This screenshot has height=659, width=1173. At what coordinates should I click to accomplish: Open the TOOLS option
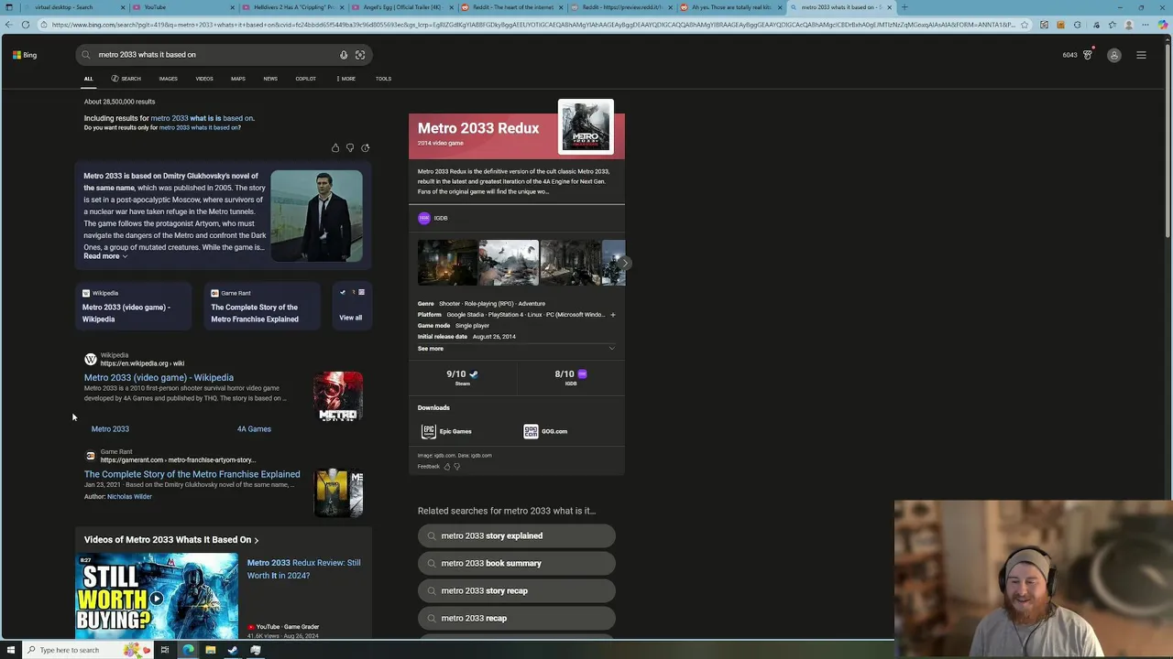pos(383,79)
